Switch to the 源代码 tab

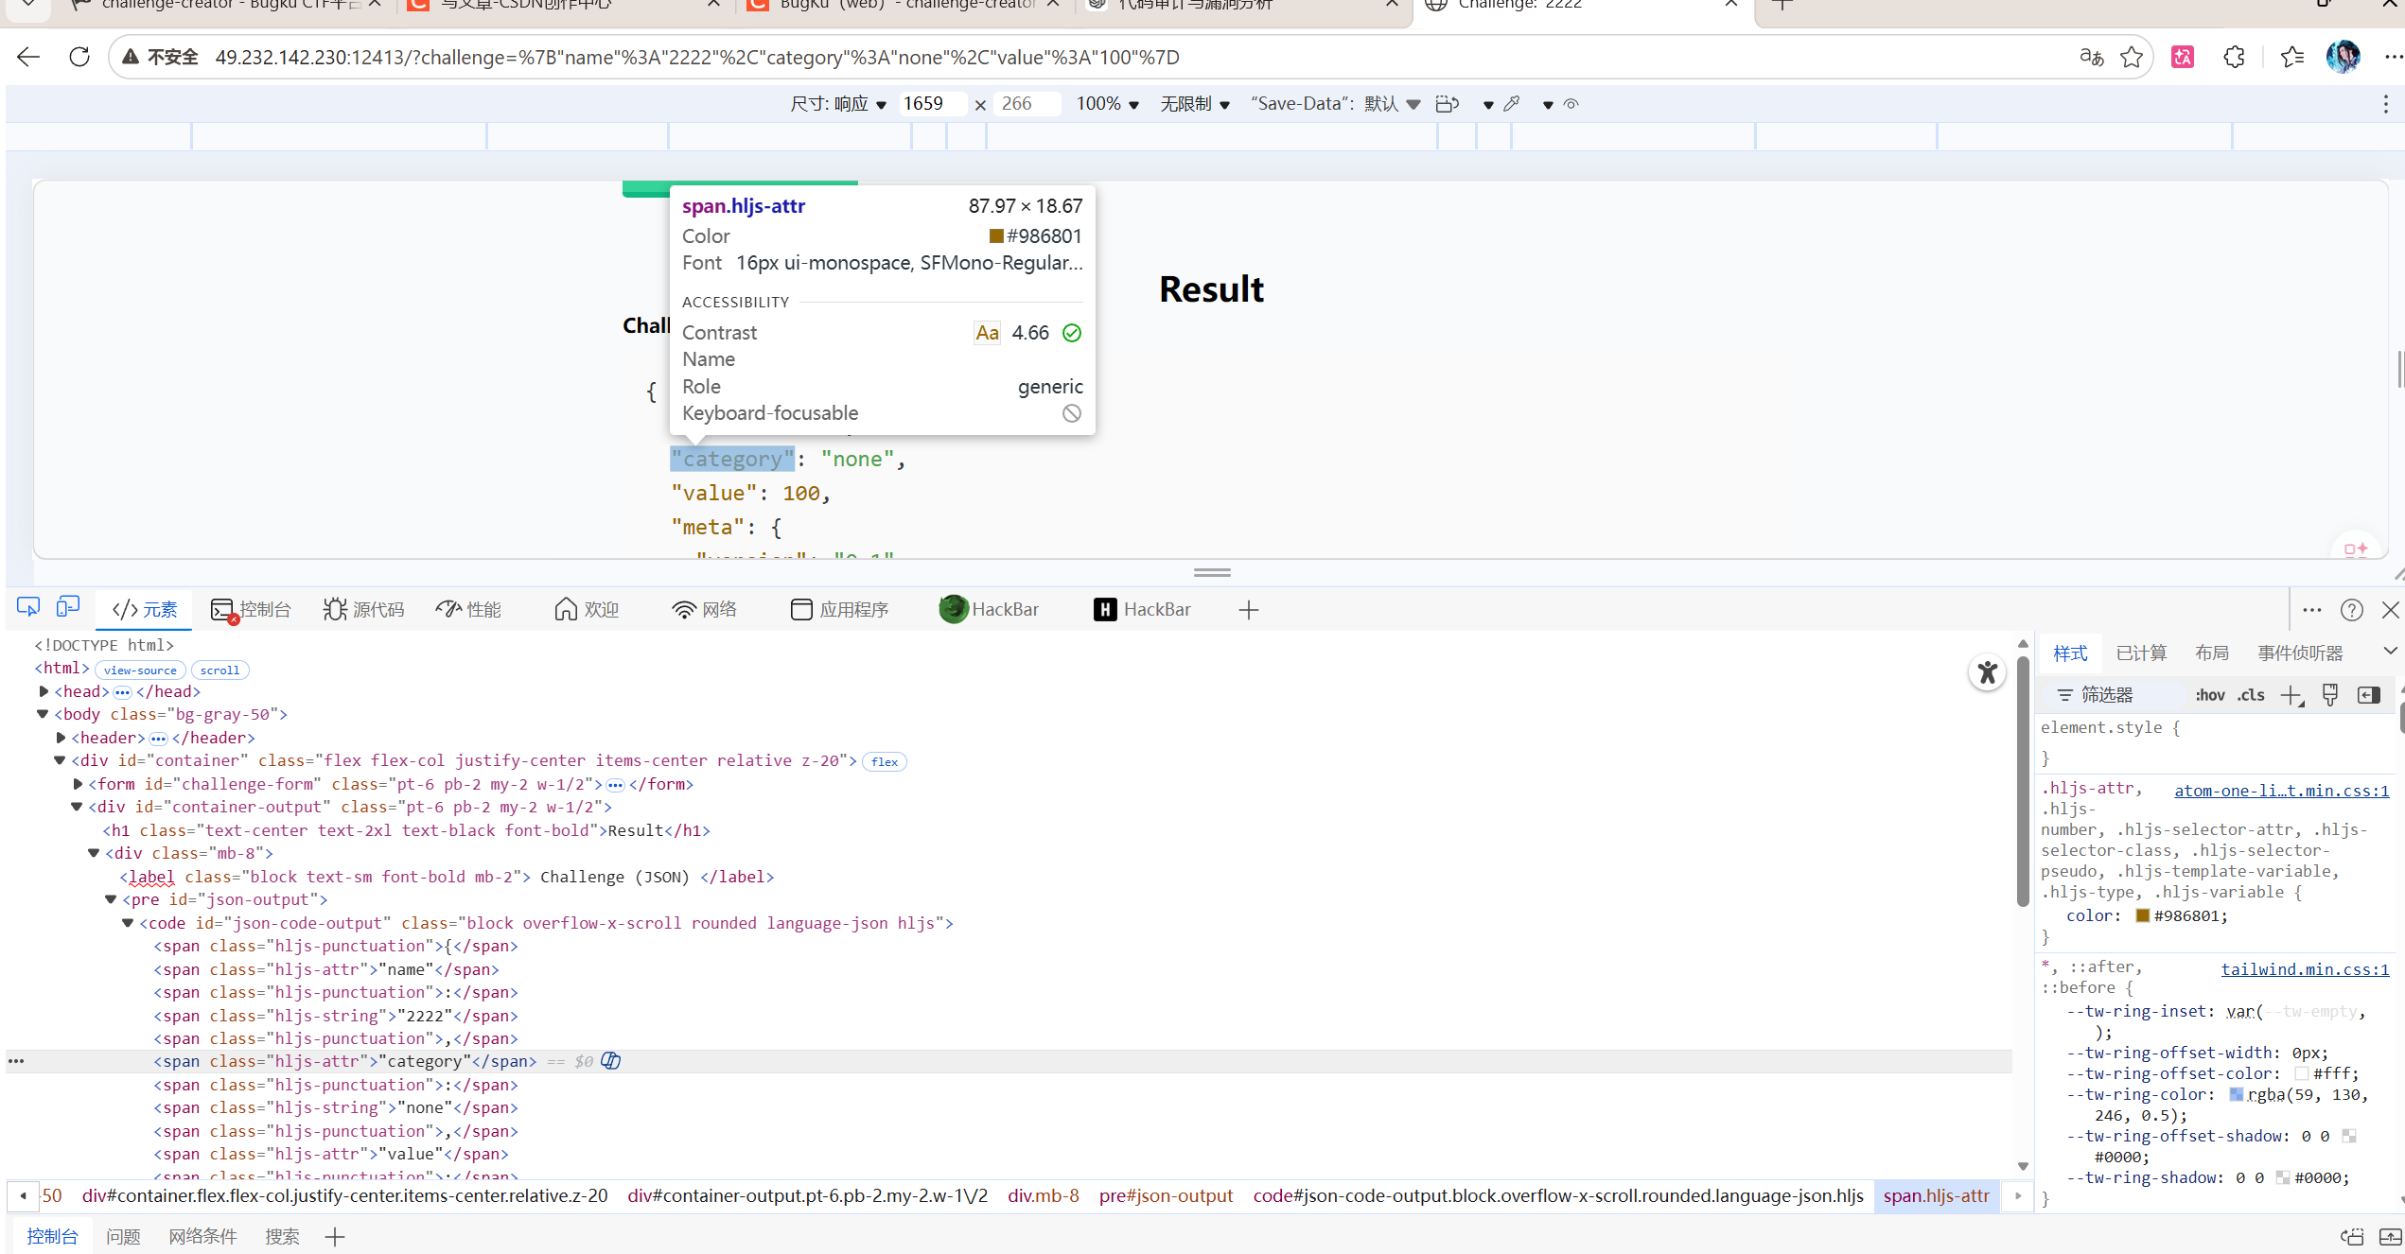363,610
